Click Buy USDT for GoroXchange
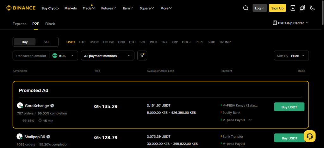 [289, 107]
